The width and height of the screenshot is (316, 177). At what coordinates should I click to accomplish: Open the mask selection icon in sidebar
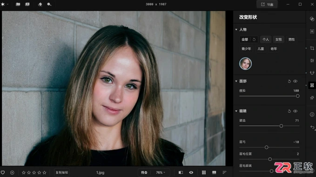[312, 32]
